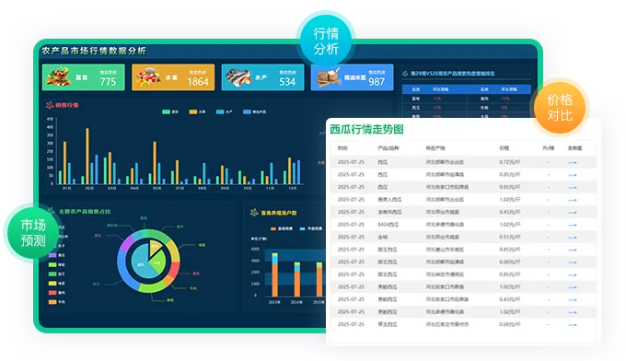Open trend arrow for the 0.72元/斤 row
The height and width of the screenshot is (361, 626).
click(572, 162)
